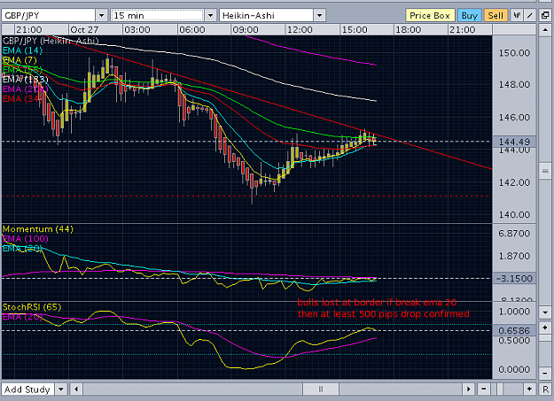Select the Momentum (44) study label
This screenshot has width=554, height=401.
click(38, 229)
